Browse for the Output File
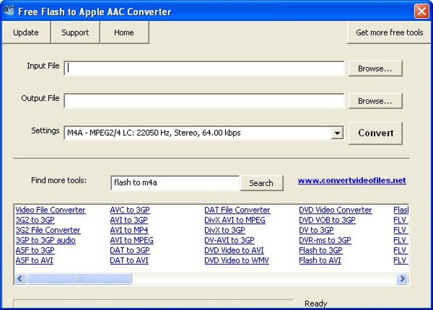Viewport: 433px width, 310px height. coord(375,101)
